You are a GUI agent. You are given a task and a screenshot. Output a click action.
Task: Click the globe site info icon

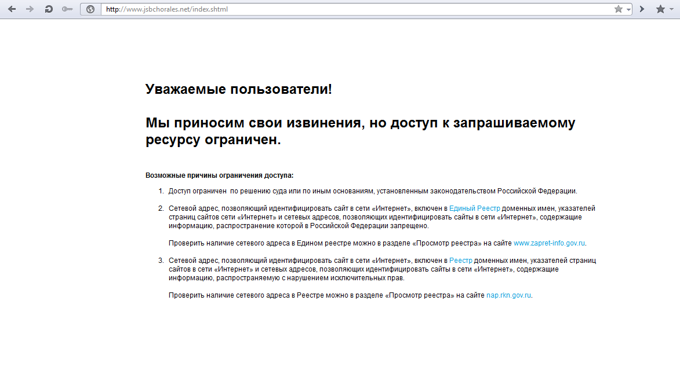pyautogui.click(x=90, y=9)
